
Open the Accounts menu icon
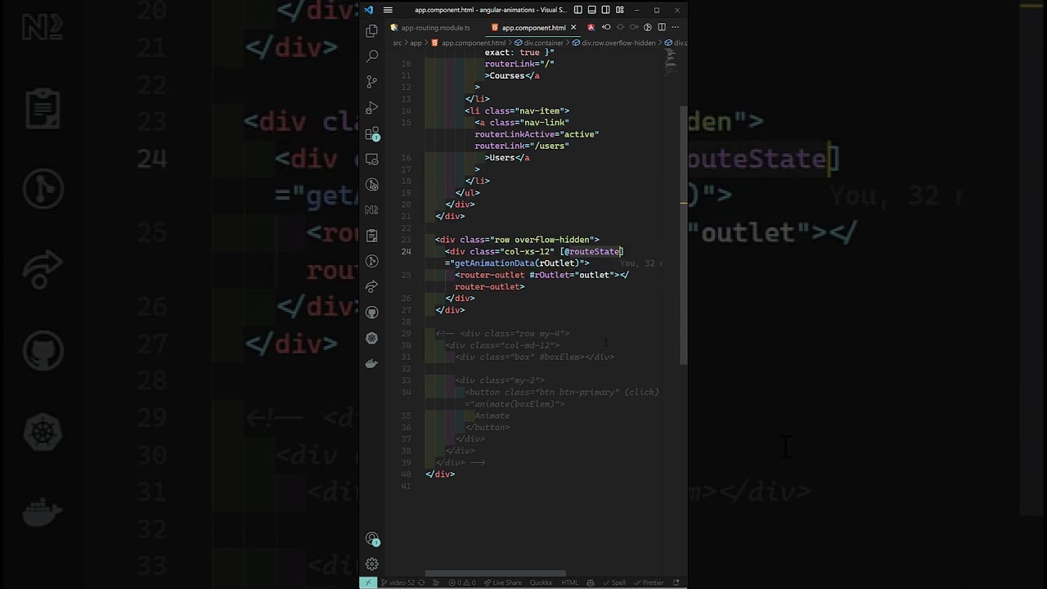click(x=372, y=539)
